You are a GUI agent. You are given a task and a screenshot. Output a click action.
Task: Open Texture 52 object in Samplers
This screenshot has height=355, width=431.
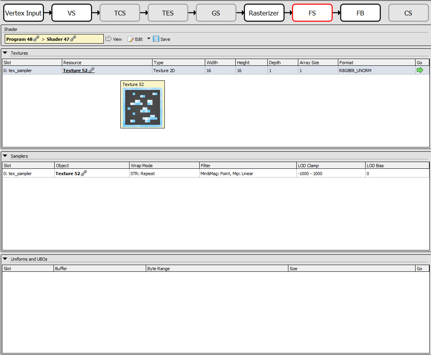[68, 174]
